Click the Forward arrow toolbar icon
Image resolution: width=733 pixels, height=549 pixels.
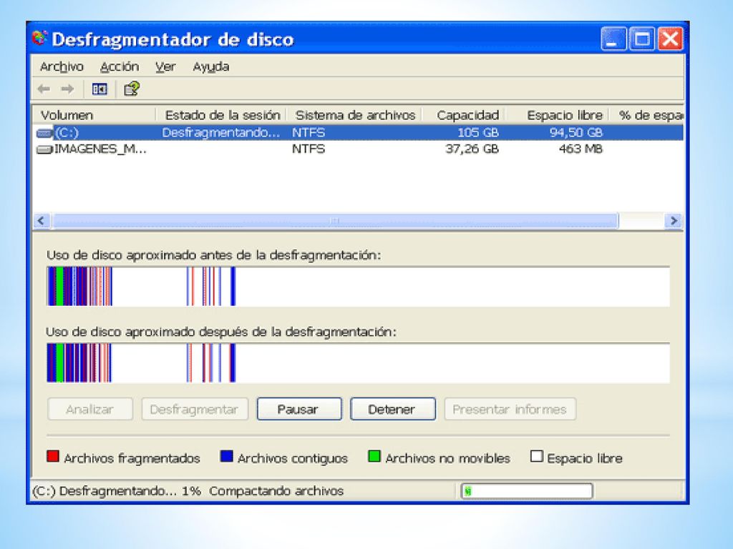(x=68, y=89)
